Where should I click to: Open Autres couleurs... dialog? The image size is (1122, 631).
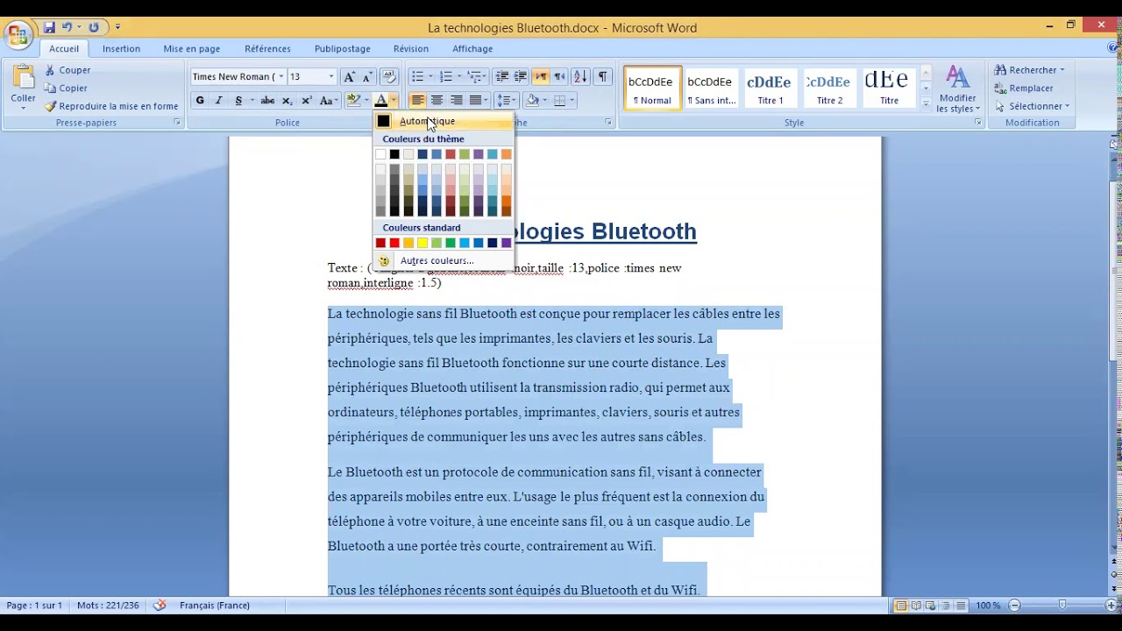pyautogui.click(x=443, y=260)
